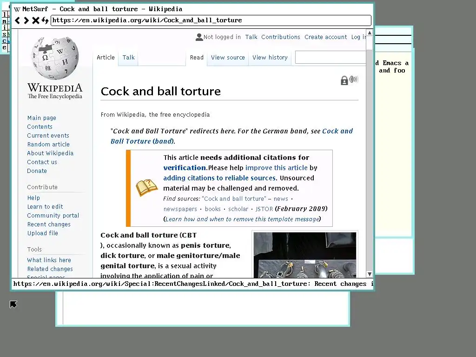Open the Community portal link
The image size is (476, 357).
pyautogui.click(x=53, y=215)
